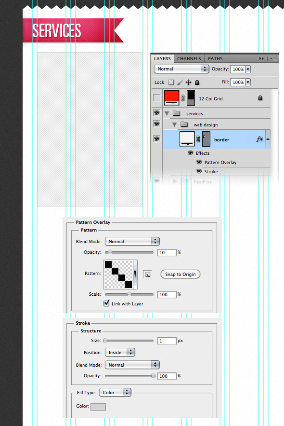Click the border layer link chain icon
This screenshot has height=426, width=284.
[198, 139]
